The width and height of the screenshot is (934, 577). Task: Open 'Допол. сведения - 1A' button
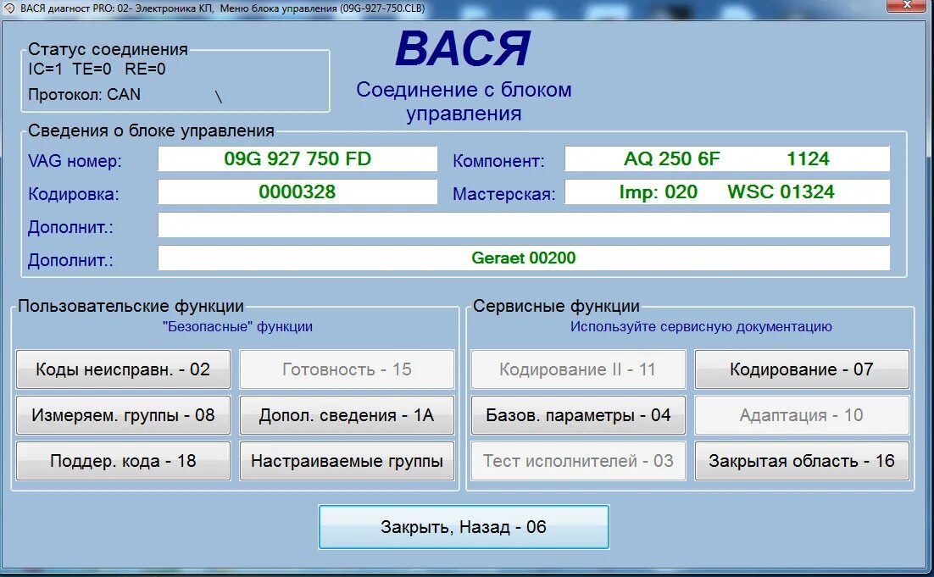(x=347, y=415)
